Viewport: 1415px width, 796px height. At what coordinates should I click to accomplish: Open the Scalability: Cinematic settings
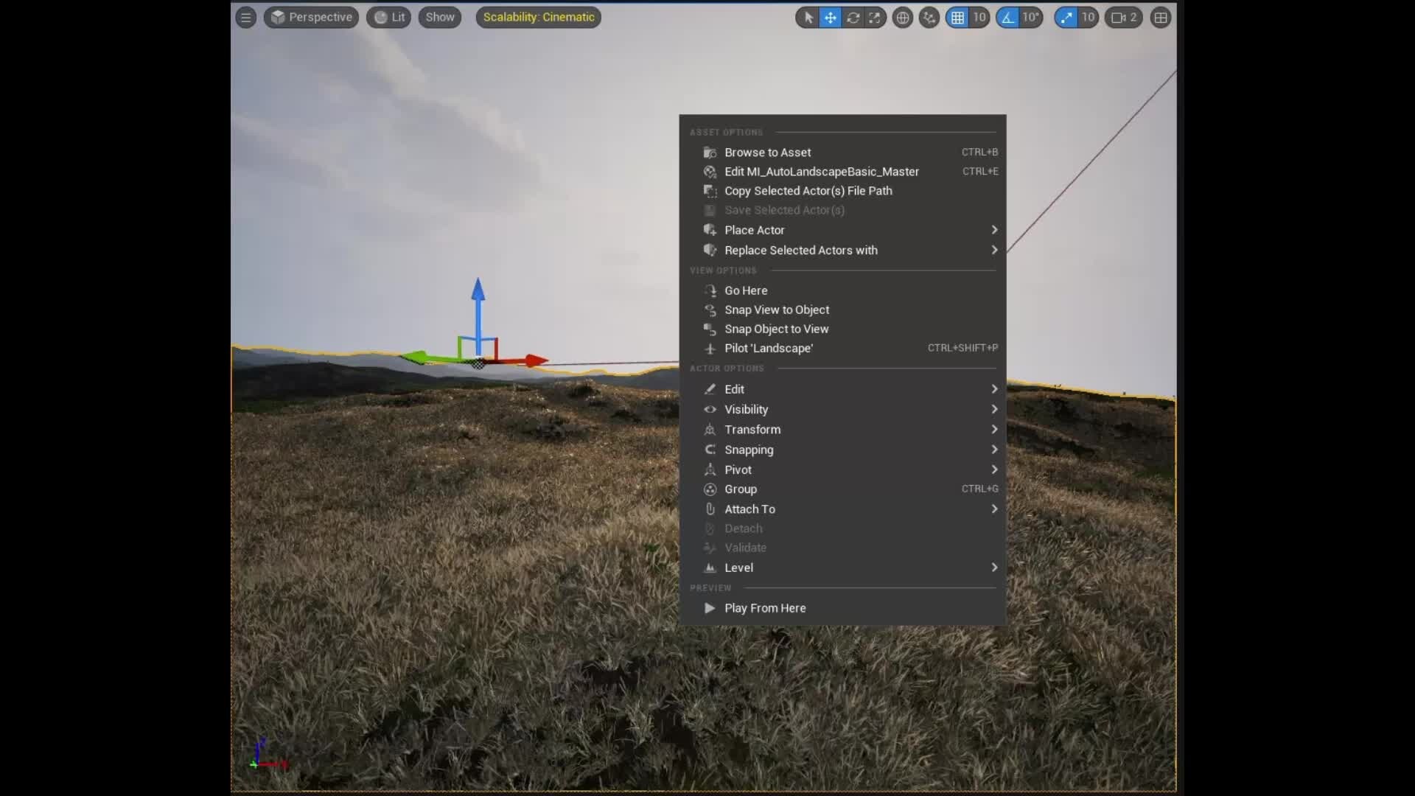click(539, 17)
